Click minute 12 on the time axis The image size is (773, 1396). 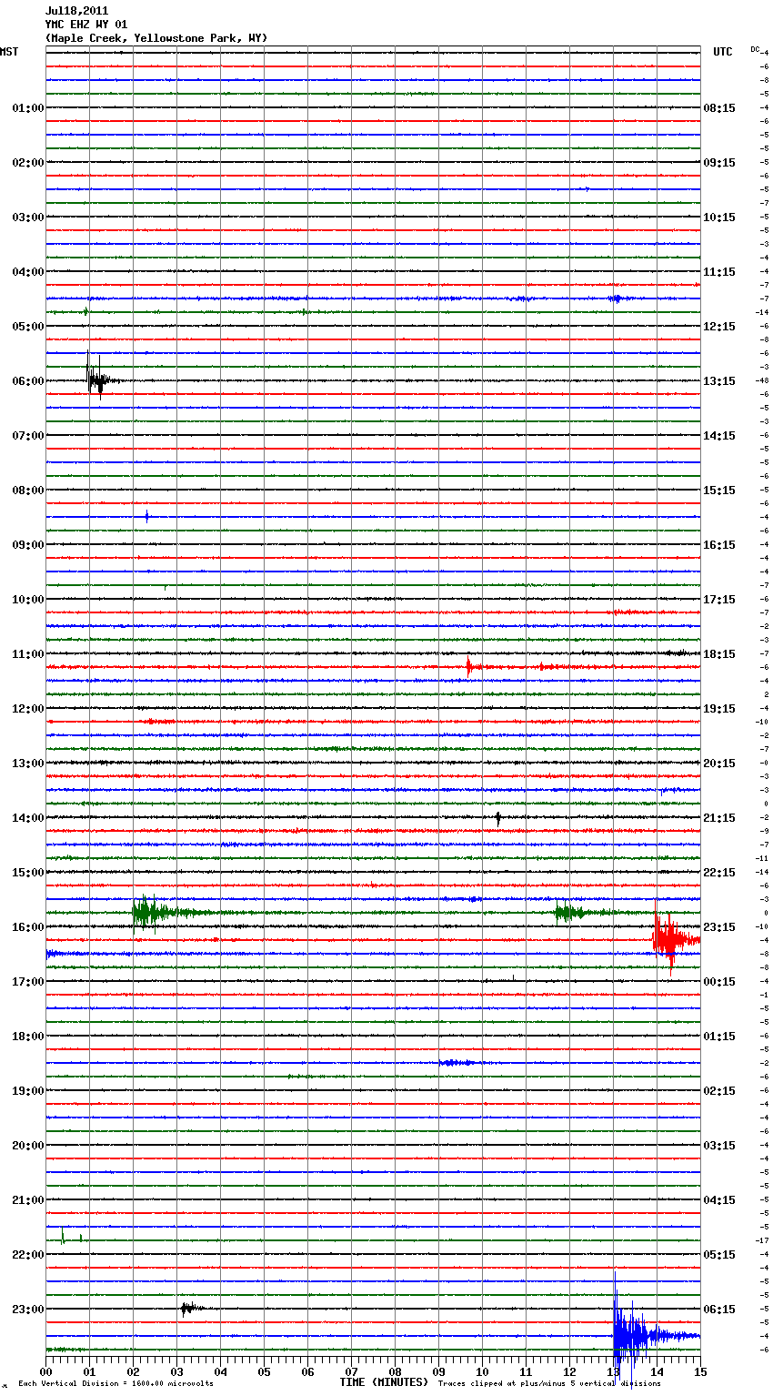pos(569,1371)
